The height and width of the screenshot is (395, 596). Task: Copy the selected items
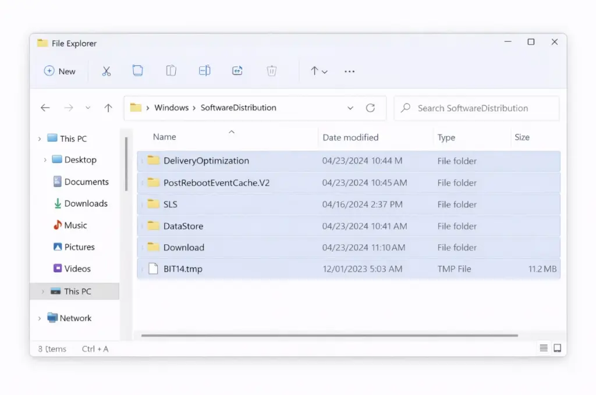[138, 70]
